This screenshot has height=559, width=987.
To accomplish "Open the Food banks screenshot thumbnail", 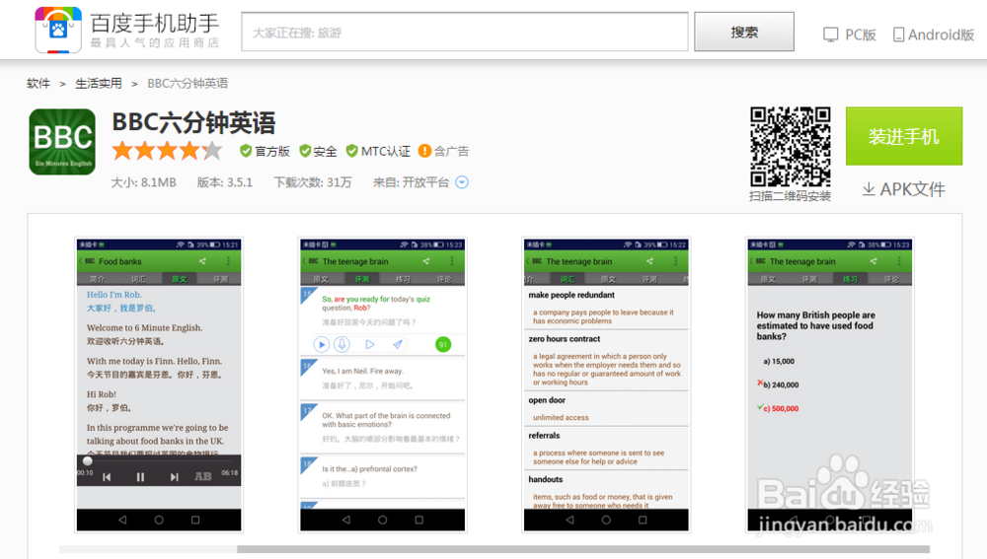I will [159, 384].
